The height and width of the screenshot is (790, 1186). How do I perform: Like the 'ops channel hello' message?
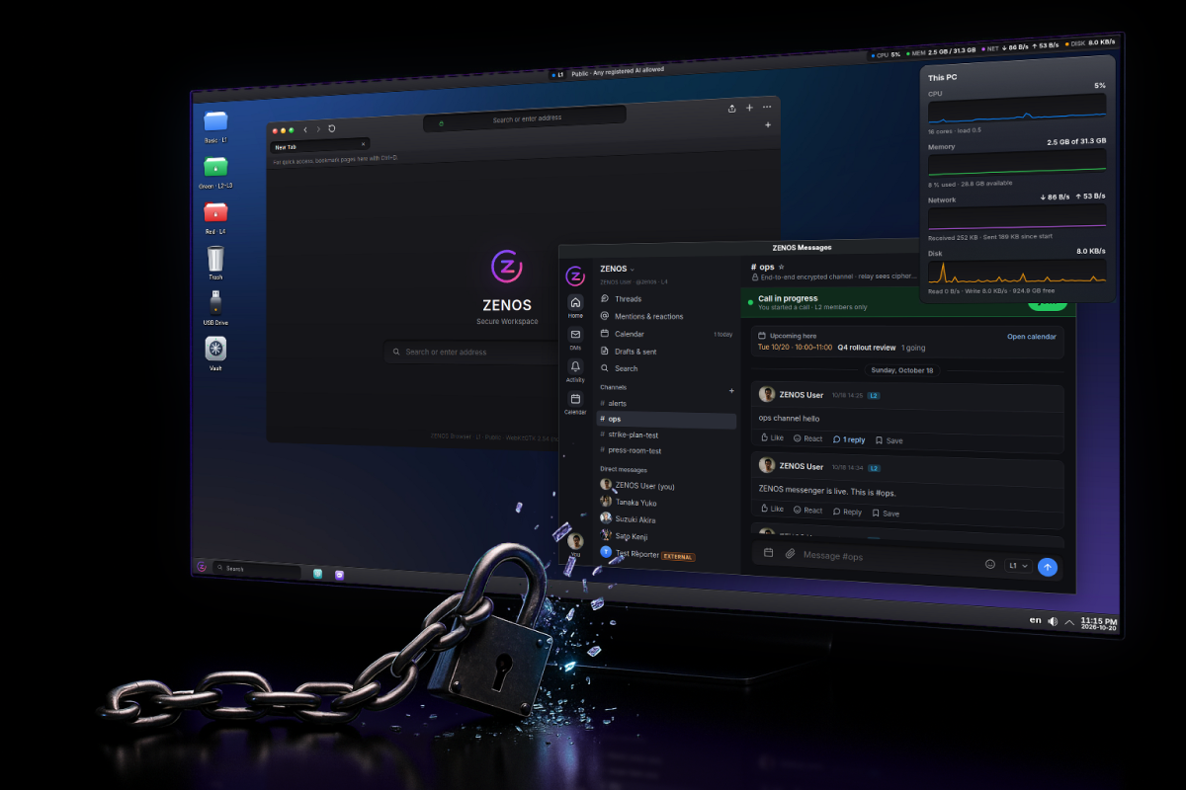pos(772,437)
